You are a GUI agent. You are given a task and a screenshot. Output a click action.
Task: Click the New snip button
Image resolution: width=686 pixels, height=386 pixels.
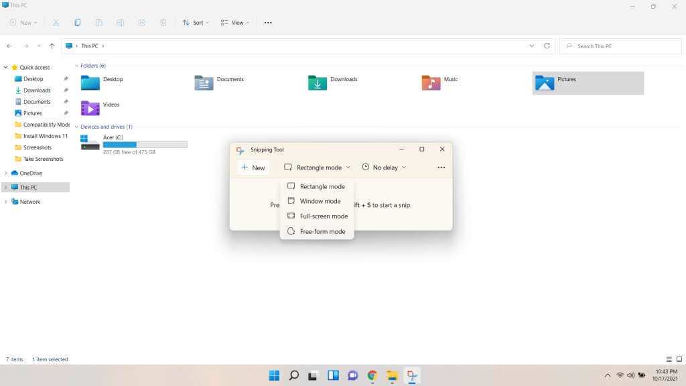click(253, 168)
